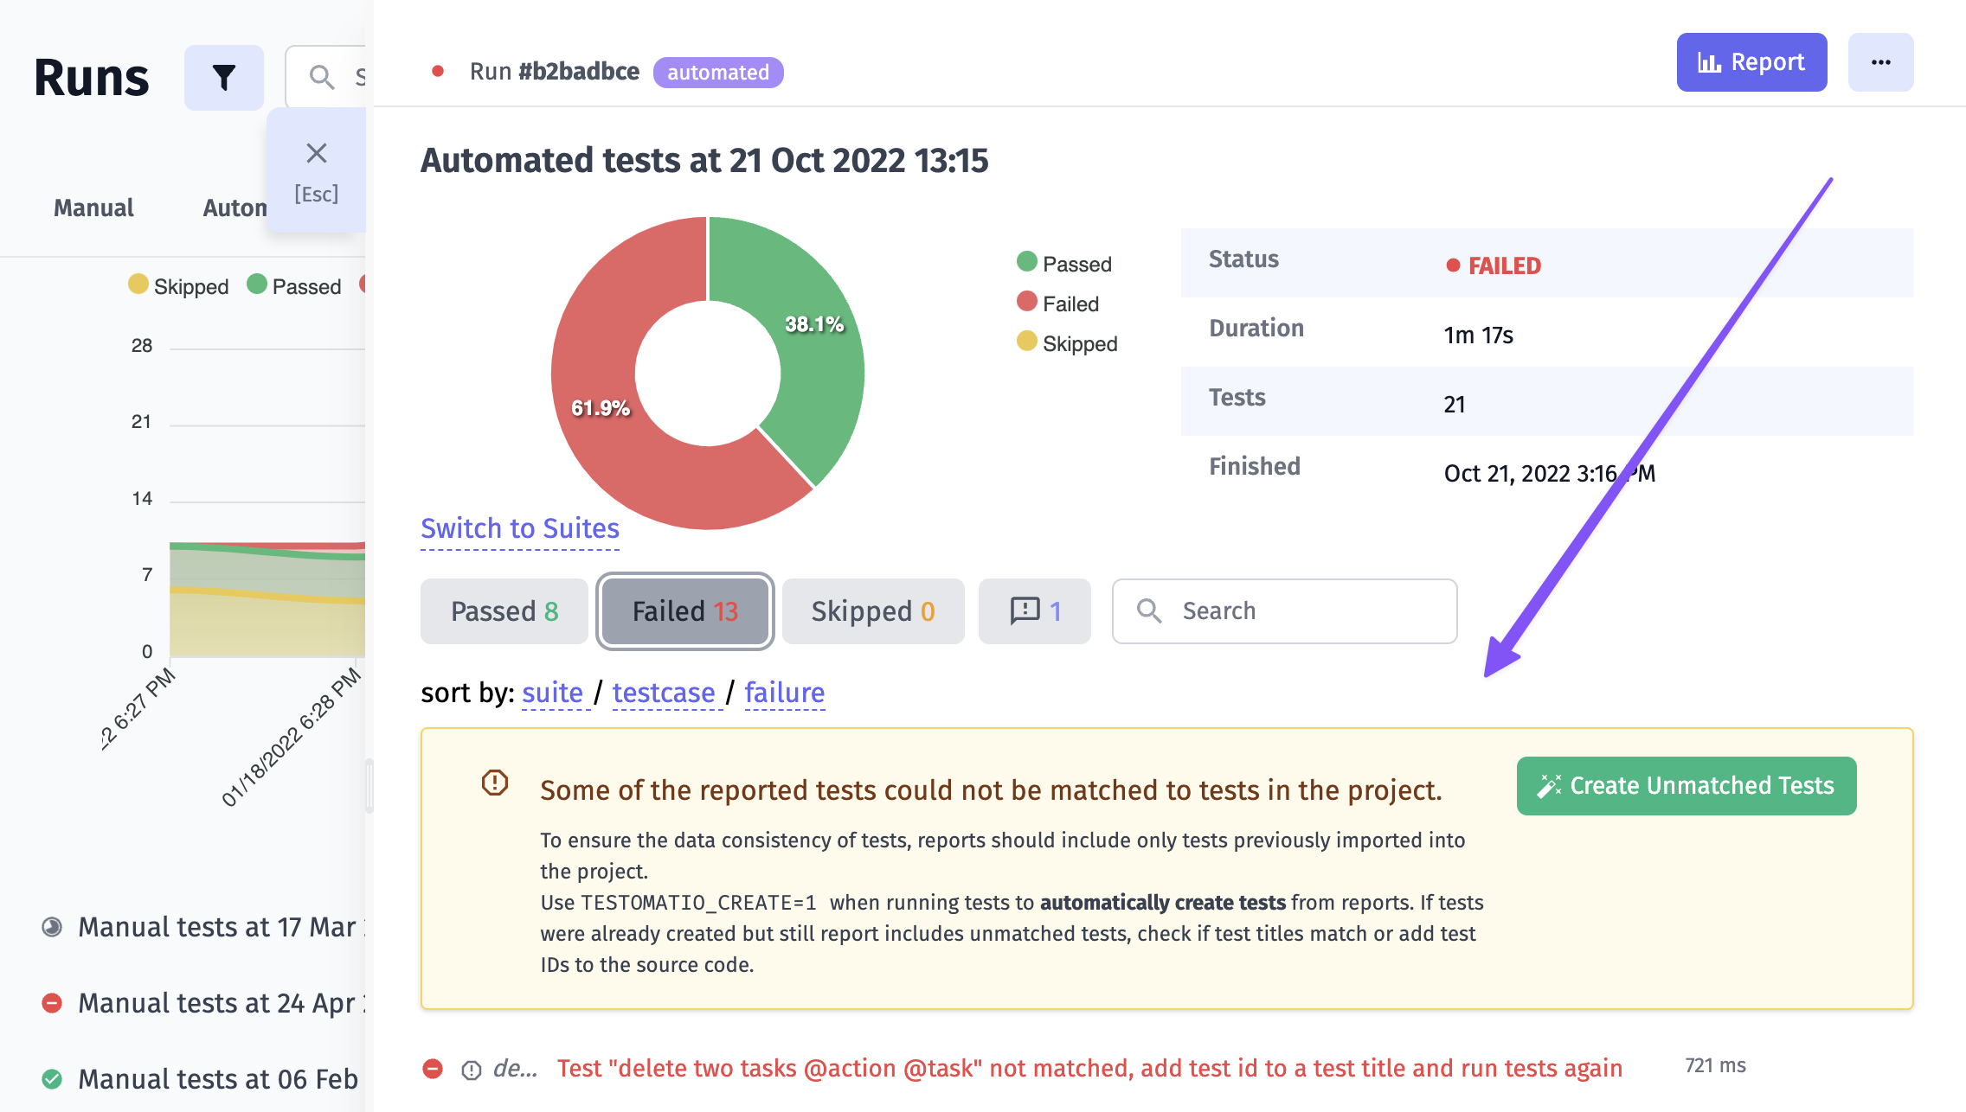Viewport: 1966px width, 1112px height.
Task: Click the Report chart button
Action: tap(1751, 62)
